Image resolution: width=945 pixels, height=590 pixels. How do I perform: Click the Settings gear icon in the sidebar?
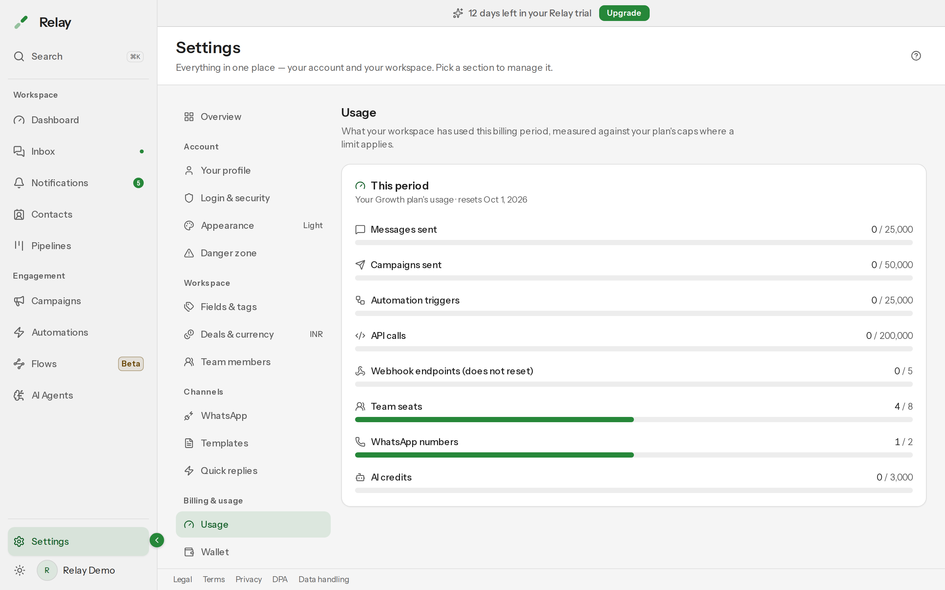tap(19, 541)
